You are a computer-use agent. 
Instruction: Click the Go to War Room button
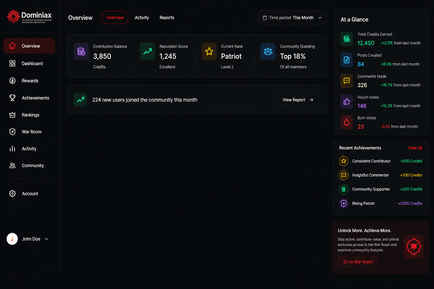tap(358, 262)
